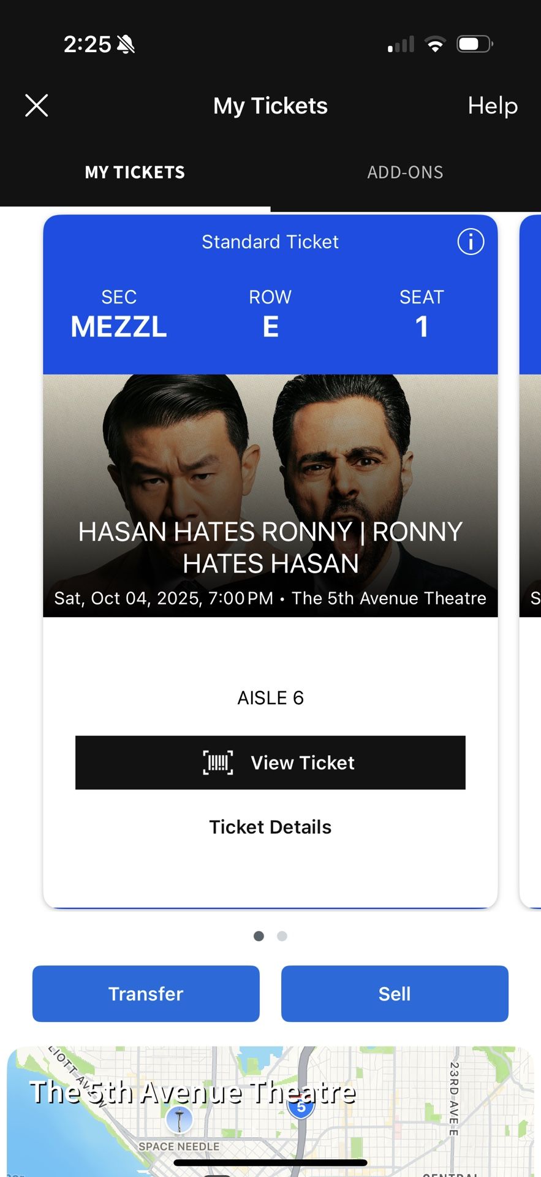The image size is (541, 1177).
Task: Tap the Space Needle map pin
Action: (180, 1120)
